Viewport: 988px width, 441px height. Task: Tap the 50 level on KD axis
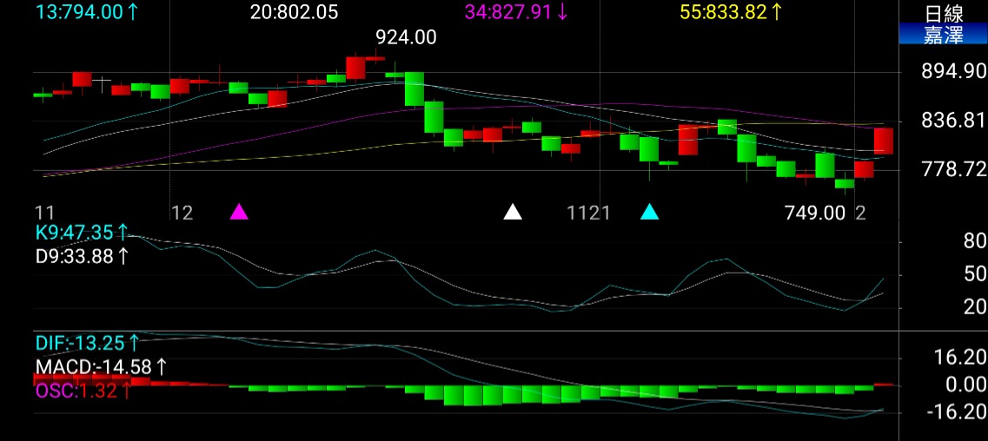[975, 274]
